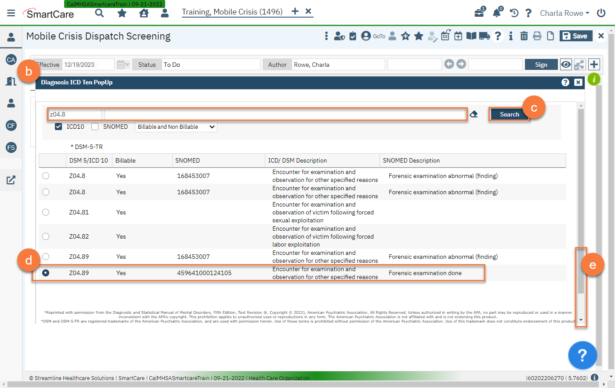The height and width of the screenshot is (388, 615).
Task: Click the Search button in the popup
Action: 509,114
